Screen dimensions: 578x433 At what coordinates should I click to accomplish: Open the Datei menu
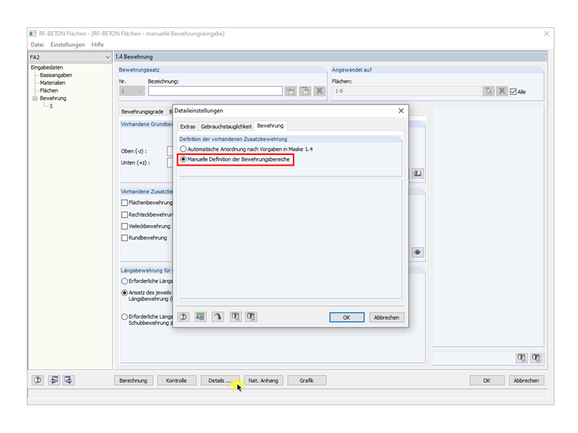pyautogui.click(x=37, y=45)
